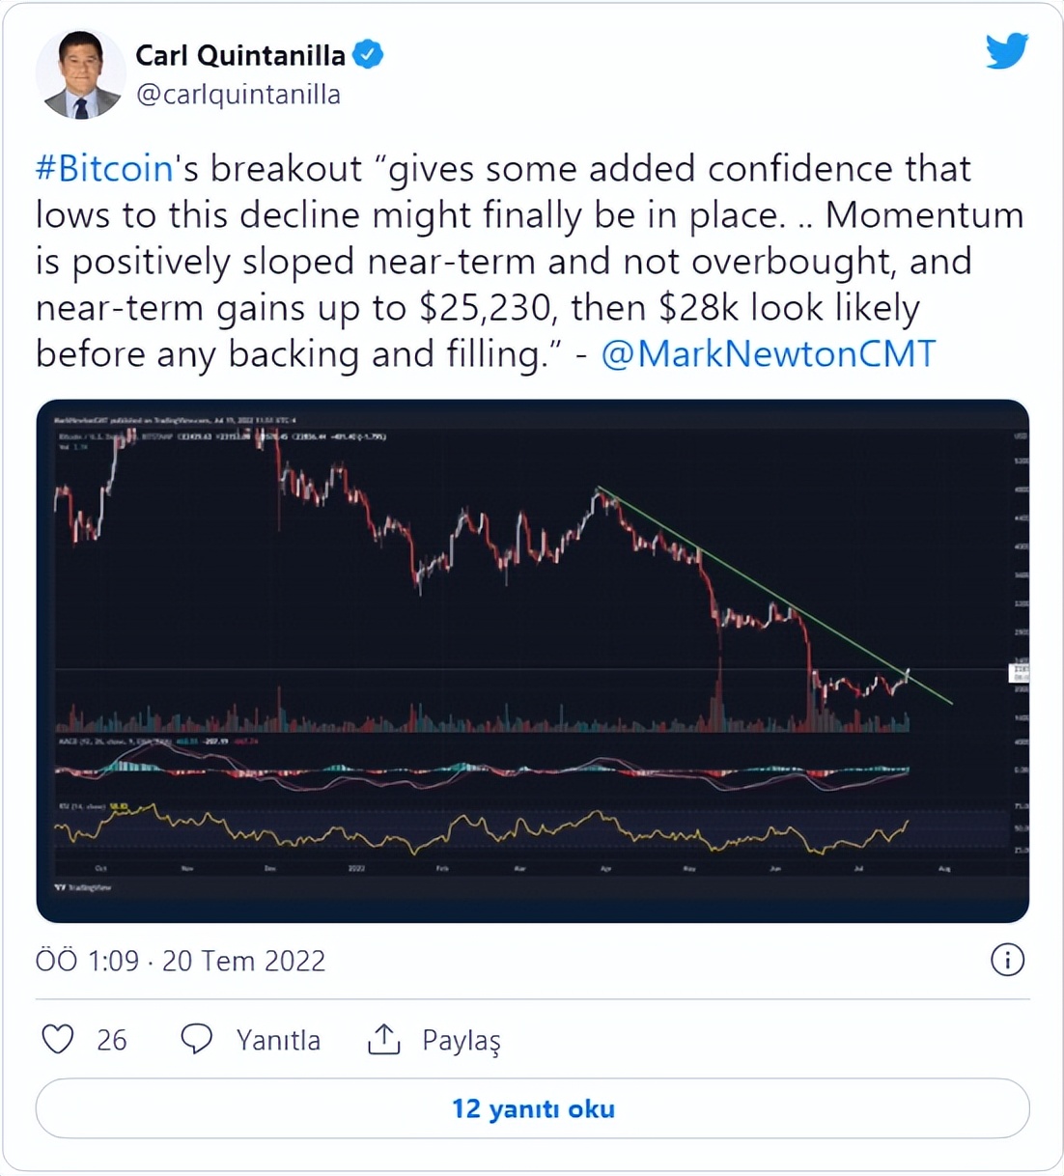Click the @carlquintanilla handle
The width and height of the screenshot is (1064, 1176).
tap(238, 95)
